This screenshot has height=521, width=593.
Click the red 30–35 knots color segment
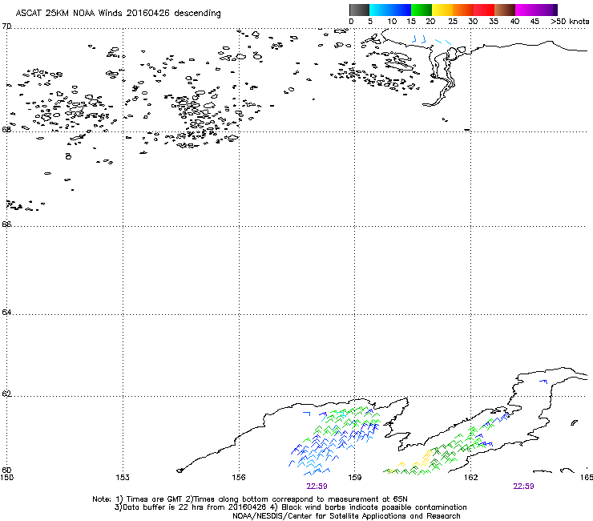coord(484,10)
